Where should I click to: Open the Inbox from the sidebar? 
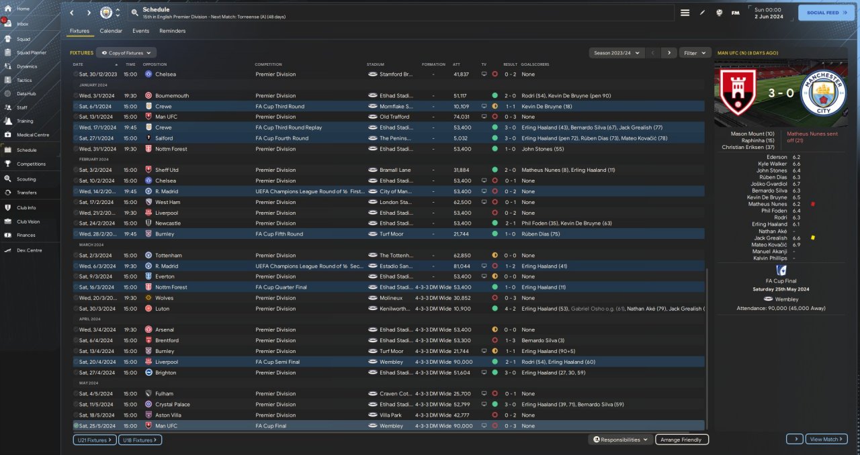8,23
